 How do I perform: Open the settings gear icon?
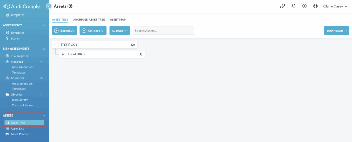tap(304, 6)
